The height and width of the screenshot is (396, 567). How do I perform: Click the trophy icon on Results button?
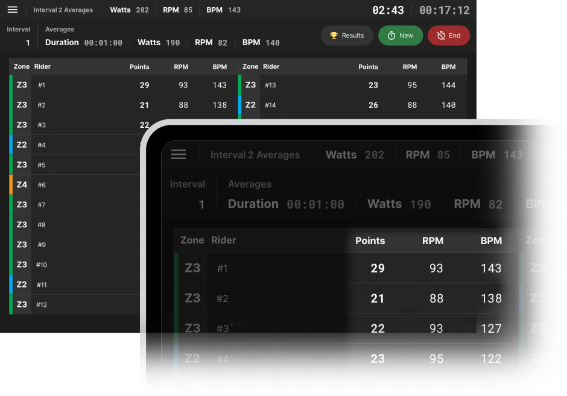(334, 36)
